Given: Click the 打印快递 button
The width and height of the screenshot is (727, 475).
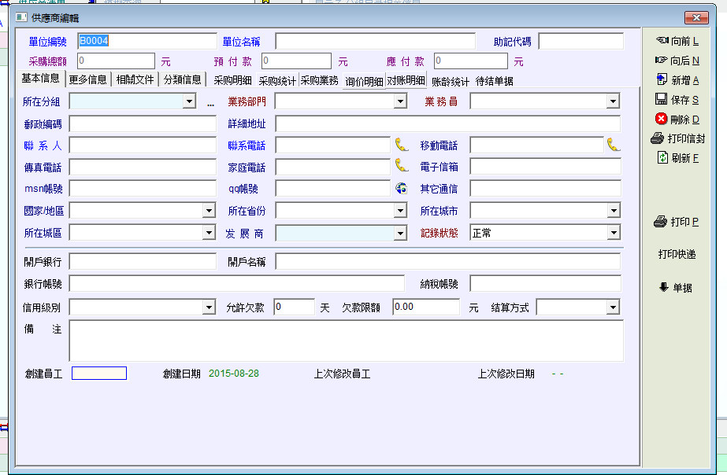Looking at the screenshot, I should pos(677,254).
